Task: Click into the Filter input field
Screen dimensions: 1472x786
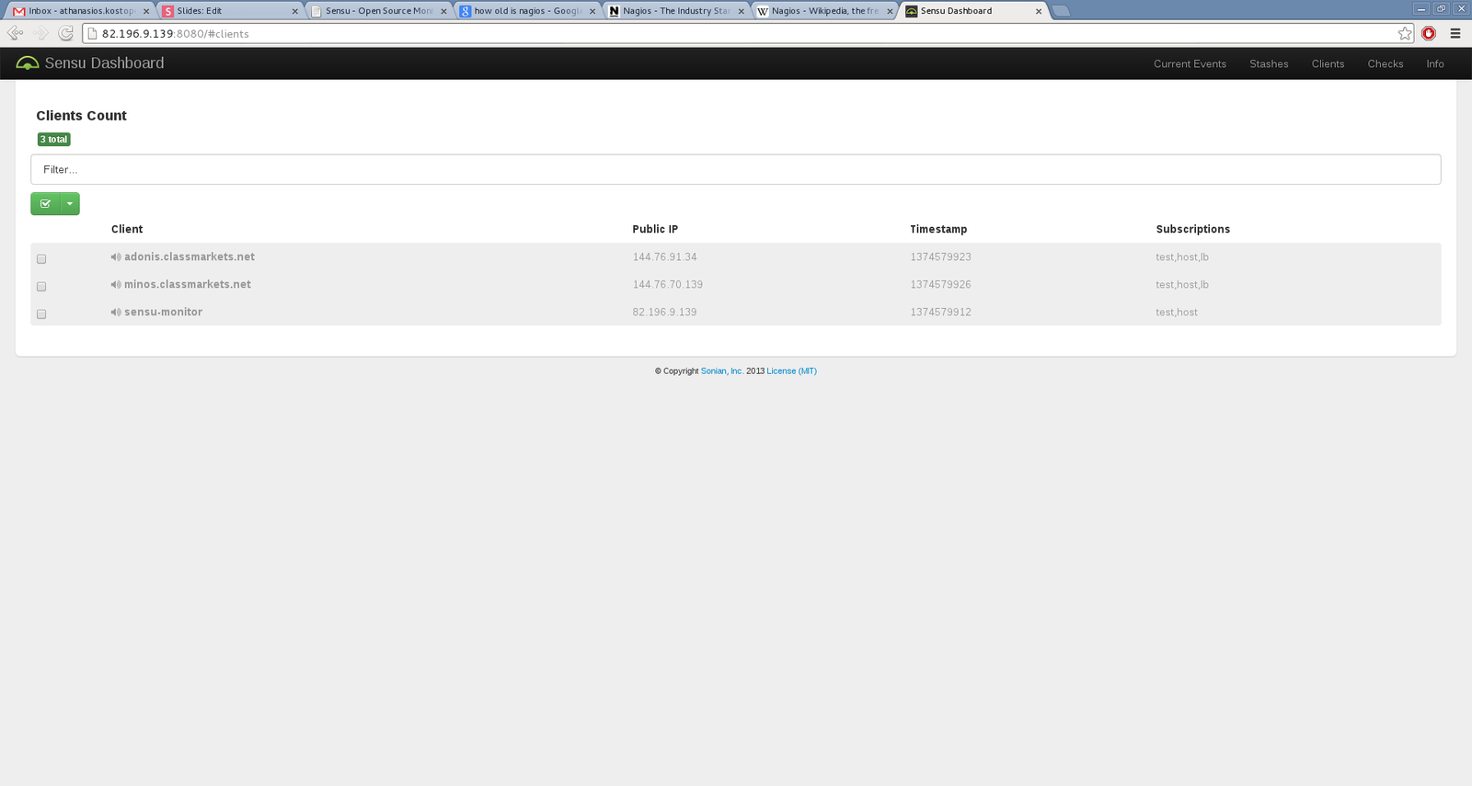Action: 735,169
